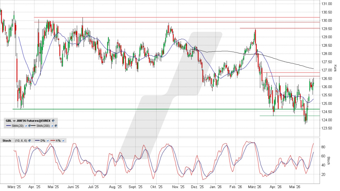Click the SMA(20) legend label
The image size is (340, 191).
(x=18, y=126)
